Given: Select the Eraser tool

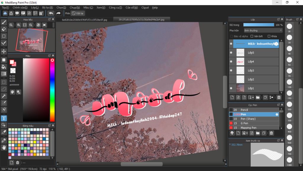Looking at the screenshot, I should pyautogui.click(x=4, y=29).
